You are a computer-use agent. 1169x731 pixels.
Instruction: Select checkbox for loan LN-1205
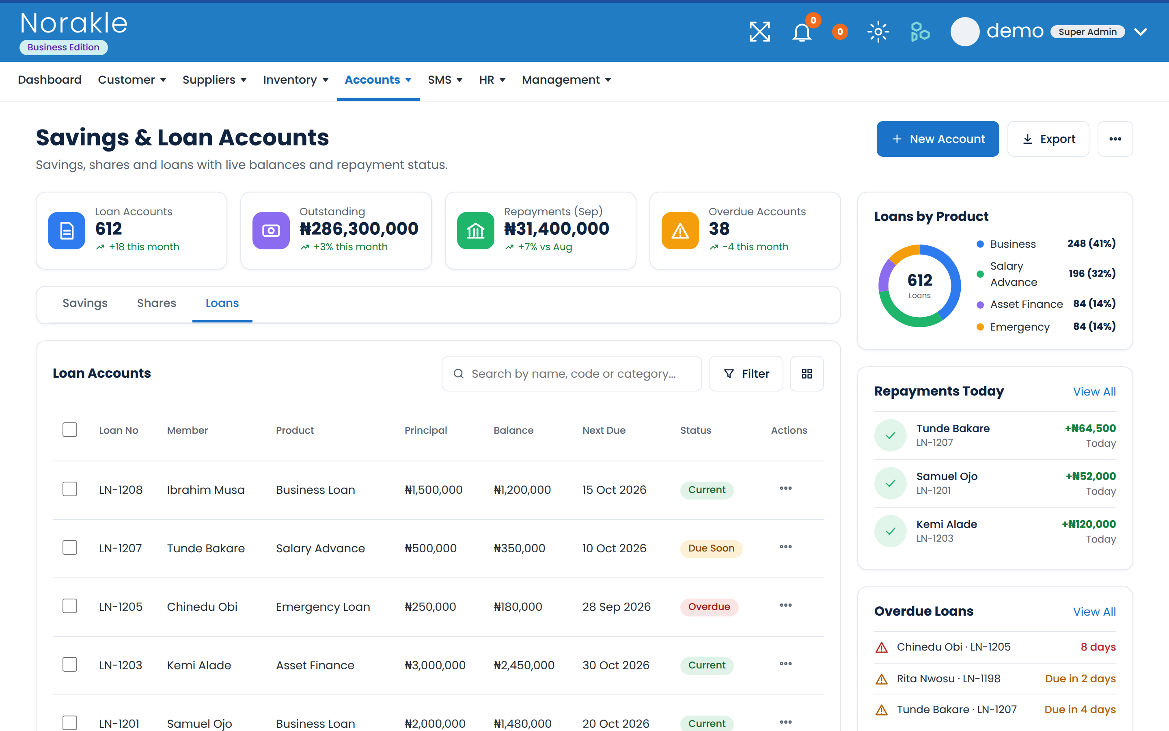tap(69, 606)
